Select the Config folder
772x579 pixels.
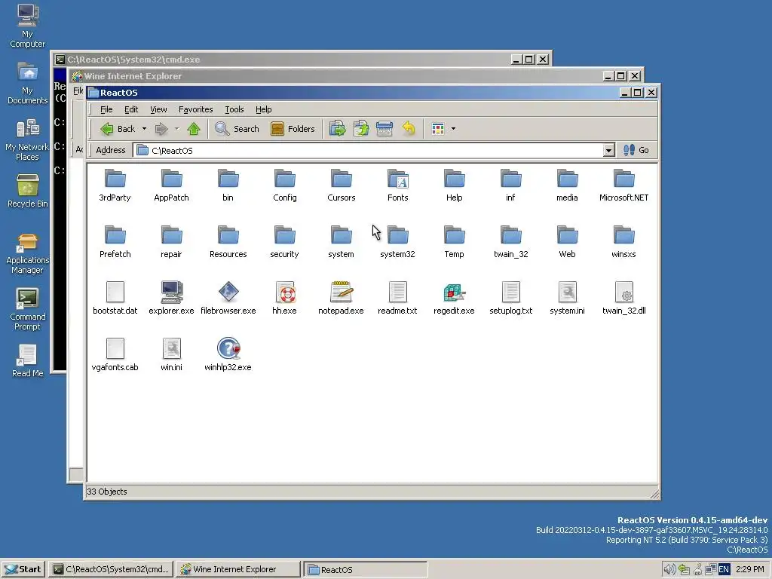pyautogui.click(x=284, y=185)
